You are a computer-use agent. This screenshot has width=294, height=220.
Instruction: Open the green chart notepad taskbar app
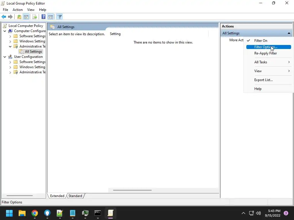(60, 213)
